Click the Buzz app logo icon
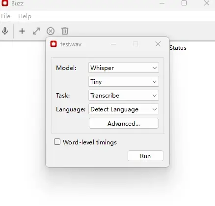The height and width of the screenshot is (206, 215). pyautogui.click(x=4, y=3)
